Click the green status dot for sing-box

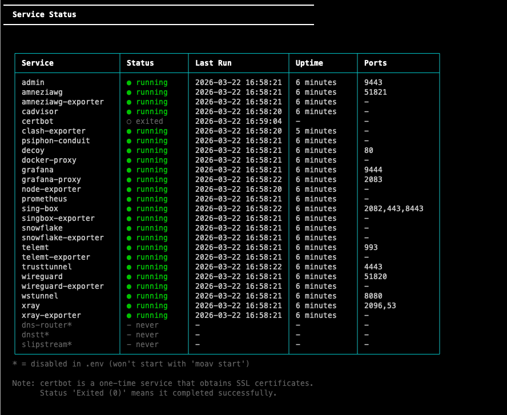tap(129, 209)
